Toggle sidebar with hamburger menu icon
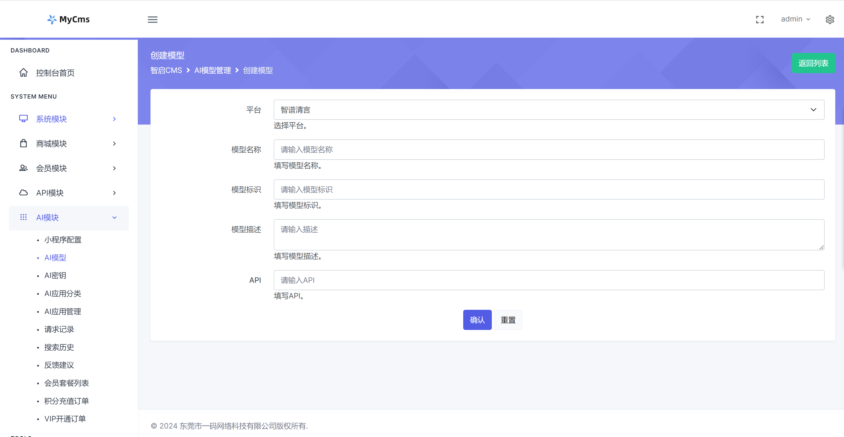 pos(152,20)
